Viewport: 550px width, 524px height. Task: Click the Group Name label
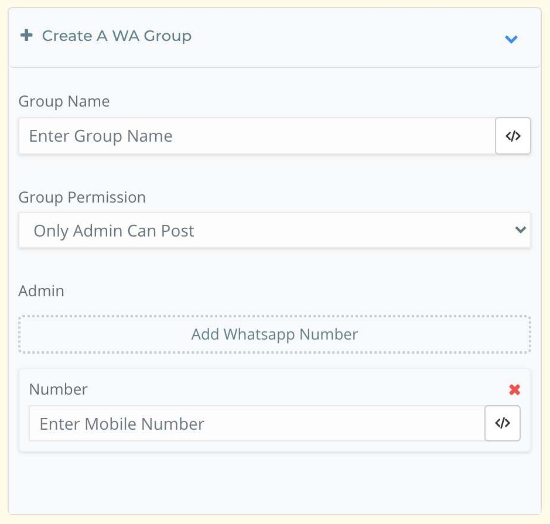click(64, 101)
